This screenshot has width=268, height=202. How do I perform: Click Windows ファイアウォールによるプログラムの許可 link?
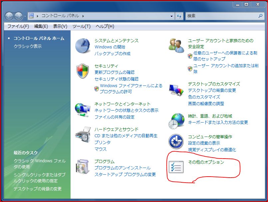(131, 89)
